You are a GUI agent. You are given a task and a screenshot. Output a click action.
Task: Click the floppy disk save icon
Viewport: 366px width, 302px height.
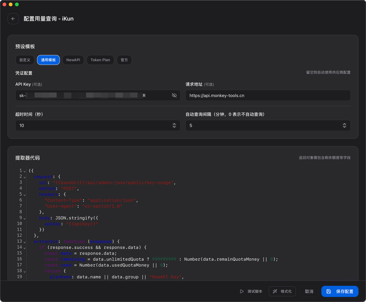[x=328, y=291]
